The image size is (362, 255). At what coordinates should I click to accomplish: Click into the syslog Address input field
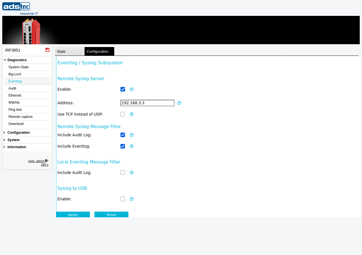click(147, 103)
